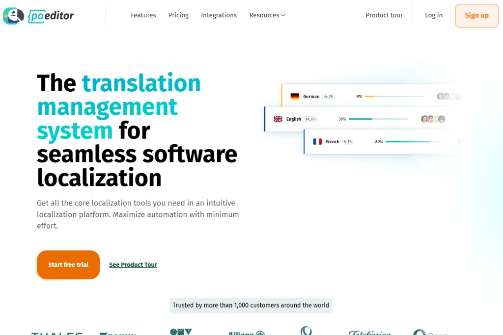Go to the Pricing page
The width and height of the screenshot is (503, 335).
pyautogui.click(x=178, y=15)
